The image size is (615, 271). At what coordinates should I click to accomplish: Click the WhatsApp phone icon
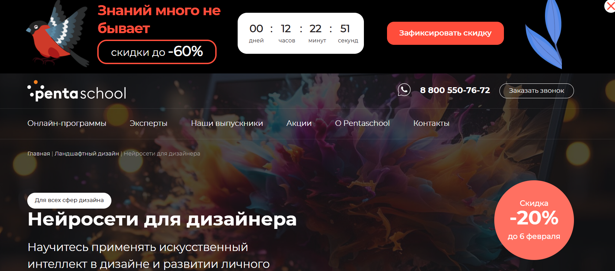(x=404, y=90)
